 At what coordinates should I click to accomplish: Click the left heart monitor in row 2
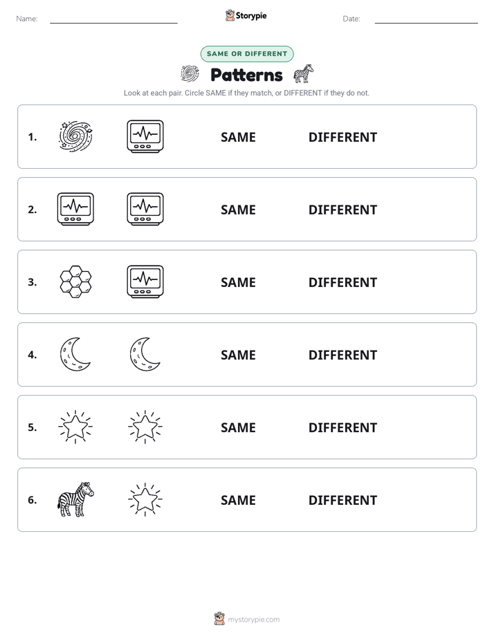76,209
